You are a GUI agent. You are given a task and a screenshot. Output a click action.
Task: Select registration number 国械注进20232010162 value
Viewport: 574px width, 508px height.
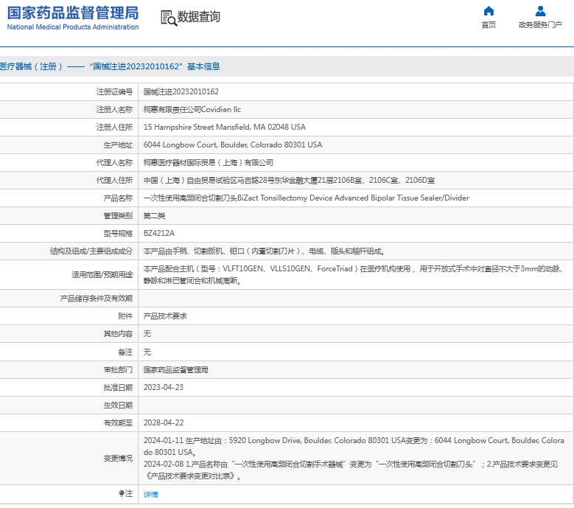click(181, 92)
